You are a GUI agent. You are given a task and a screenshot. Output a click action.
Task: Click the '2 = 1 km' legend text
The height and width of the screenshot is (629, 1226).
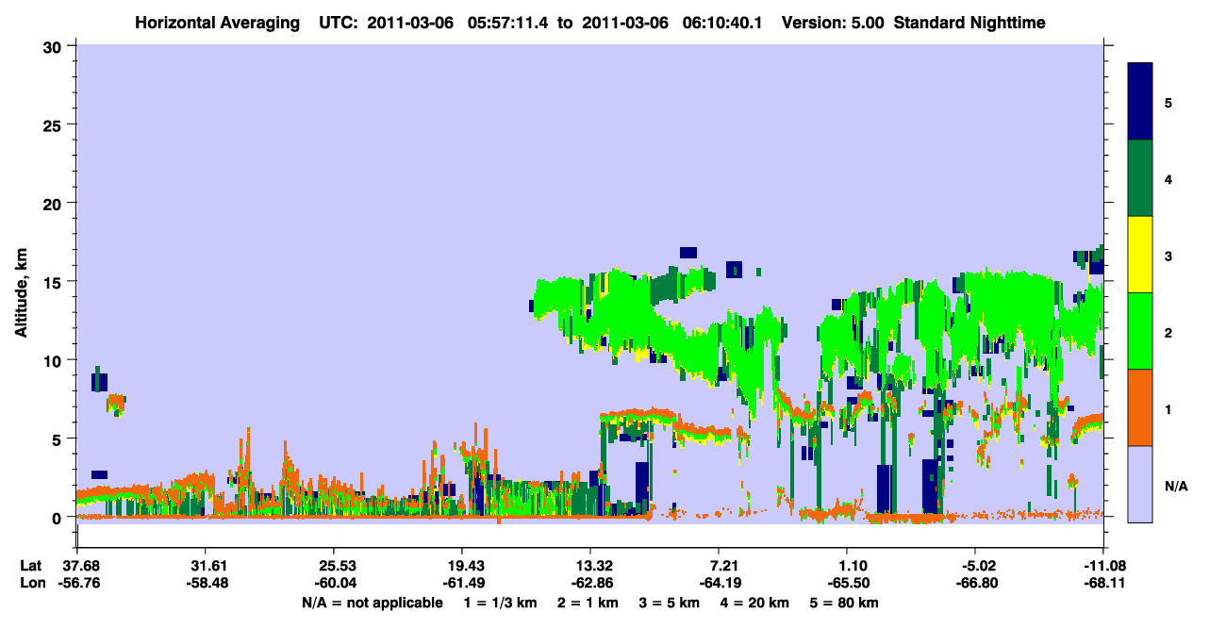pyautogui.click(x=588, y=603)
